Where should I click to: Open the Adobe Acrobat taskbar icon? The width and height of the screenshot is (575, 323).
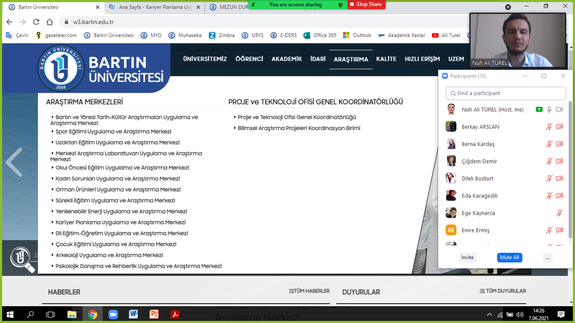click(x=175, y=315)
